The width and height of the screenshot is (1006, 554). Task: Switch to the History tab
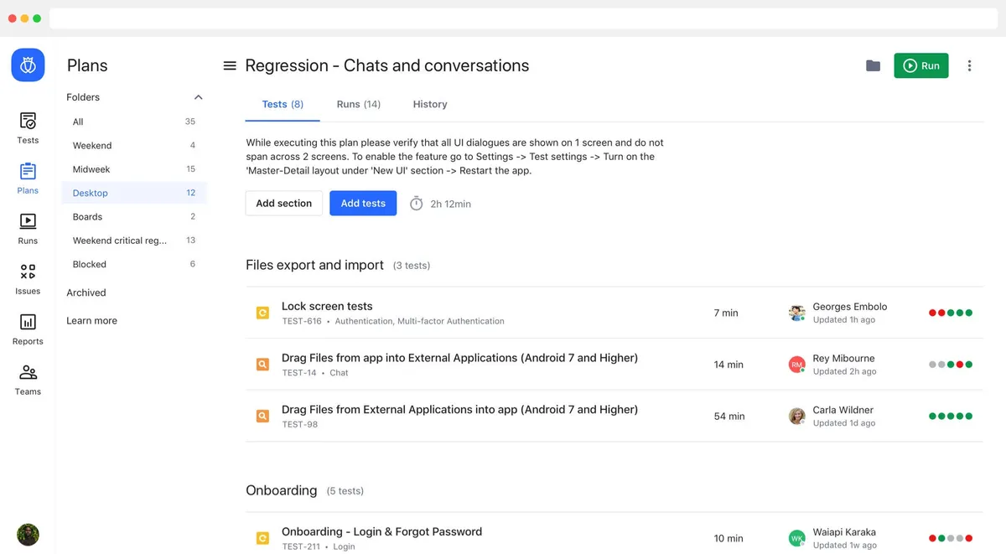pyautogui.click(x=430, y=104)
